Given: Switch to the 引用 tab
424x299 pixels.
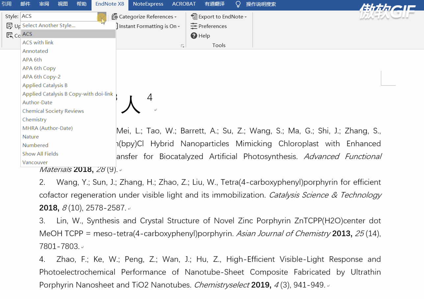Looking at the screenshot, I should (6, 4).
